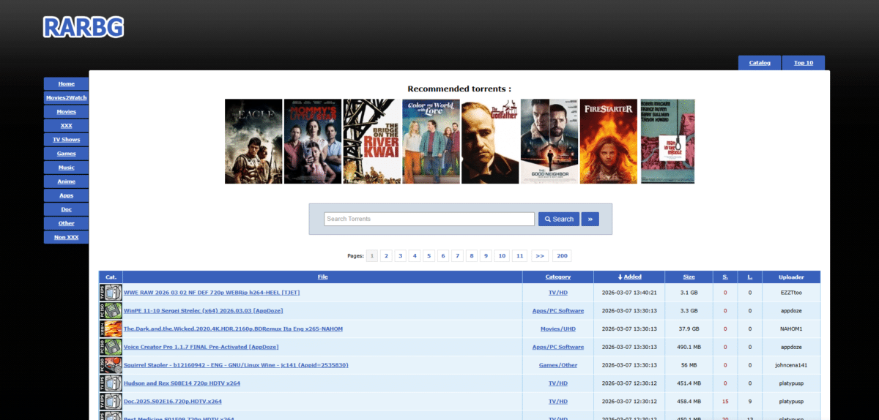
Task: Focus the Search Torrents input field
Action: (x=429, y=219)
